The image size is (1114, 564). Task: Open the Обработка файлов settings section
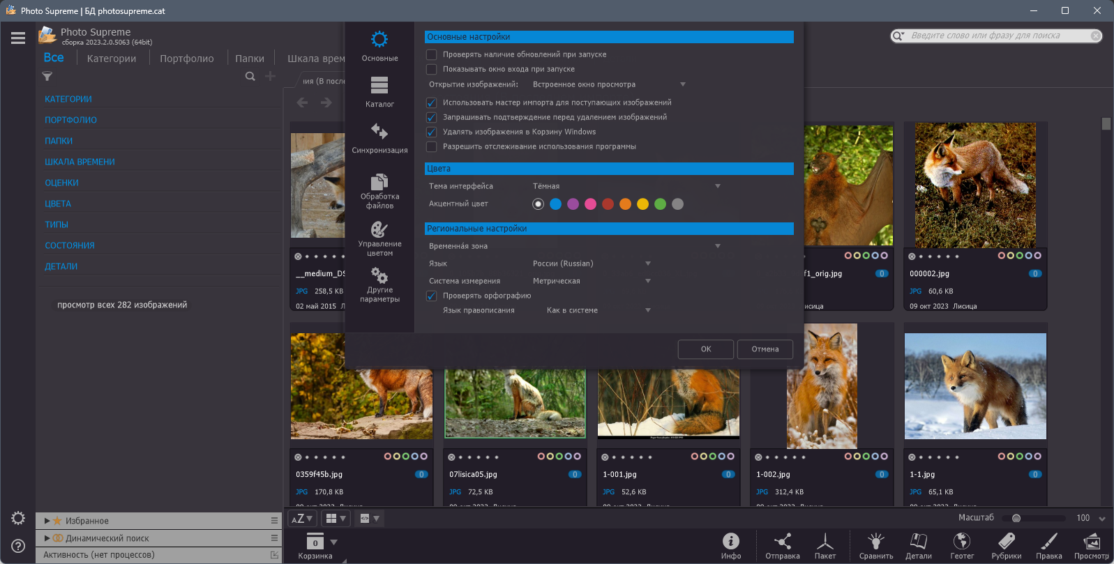tap(379, 191)
